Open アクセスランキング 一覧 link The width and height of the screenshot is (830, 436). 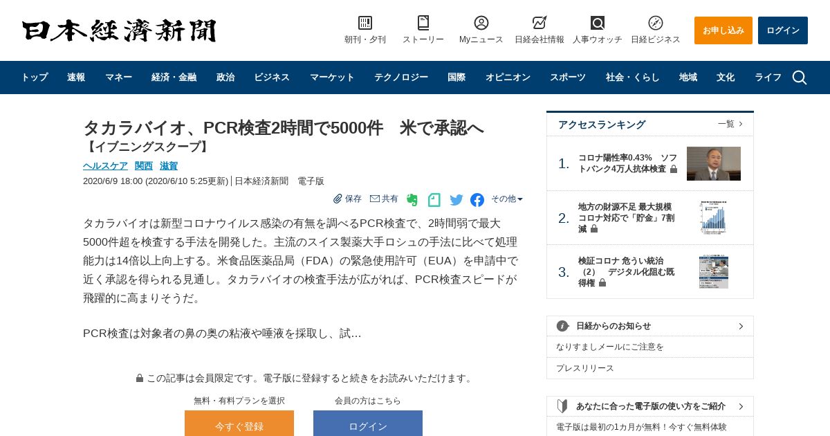click(x=730, y=124)
